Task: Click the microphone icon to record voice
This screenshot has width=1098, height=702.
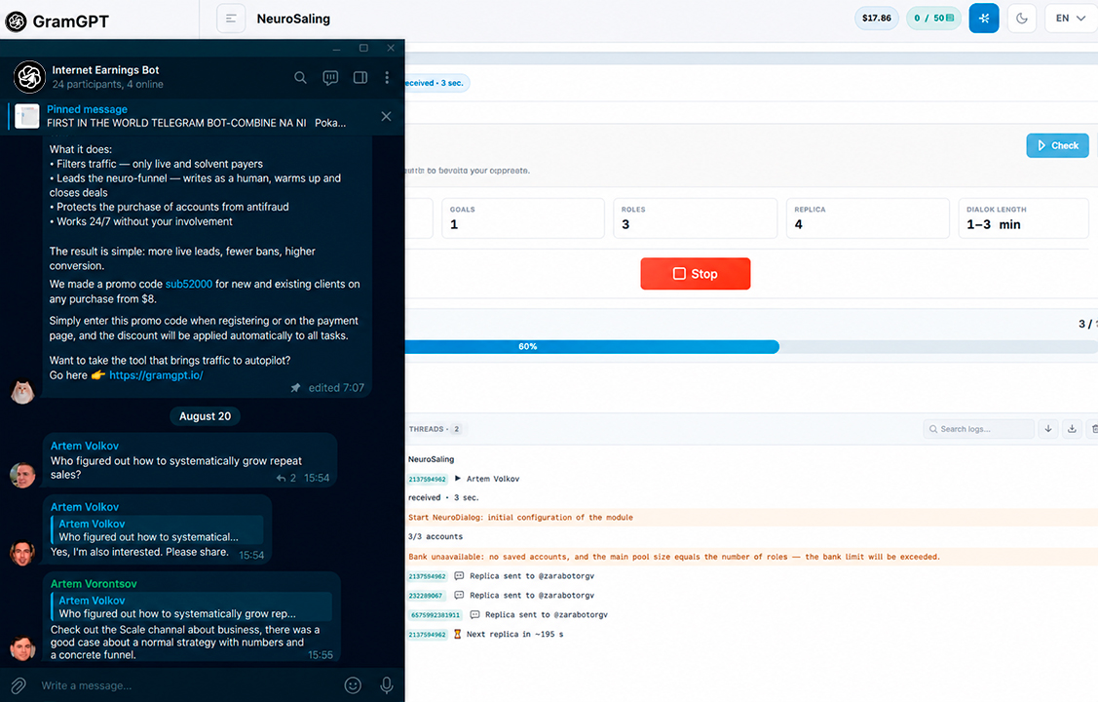Action: [x=387, y=685]
